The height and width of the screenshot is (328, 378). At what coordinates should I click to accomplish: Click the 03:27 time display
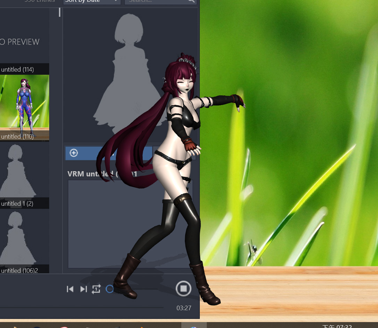pos(184,308)
